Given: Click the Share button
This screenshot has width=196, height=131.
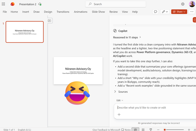Looking at the screenshot, I should click(179, 12).
